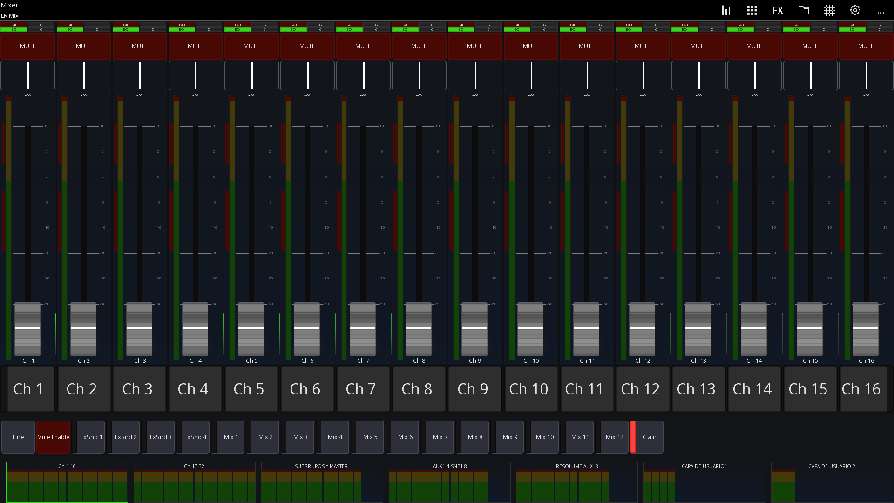Screen dimensions: 894x503
Task: Mute channel Ch 4
Action: point(196,46)
